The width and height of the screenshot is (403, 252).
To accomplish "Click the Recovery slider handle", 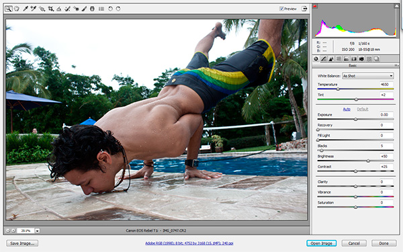I will point(318,130).
